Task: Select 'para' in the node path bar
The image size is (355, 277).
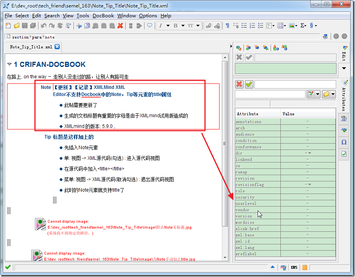Action: click(x=37, y=37)
